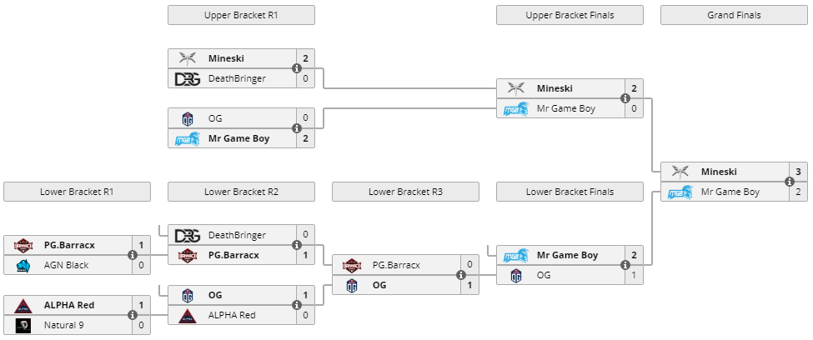Open info icon for ALPHA Red vs Natural 9

(133, 315)
